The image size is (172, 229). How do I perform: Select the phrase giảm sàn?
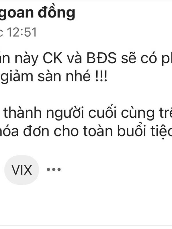tap(30, 76)
